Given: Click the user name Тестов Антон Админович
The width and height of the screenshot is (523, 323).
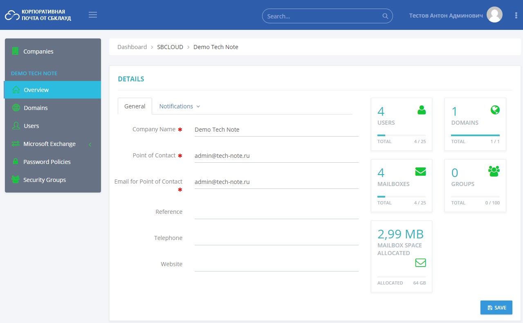Looking at the screenshot, I should 446,15.
